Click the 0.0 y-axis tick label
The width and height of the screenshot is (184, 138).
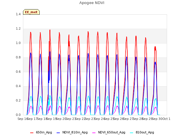click(18, 115)
